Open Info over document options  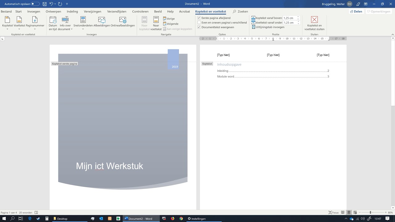[x=65, y=23]
